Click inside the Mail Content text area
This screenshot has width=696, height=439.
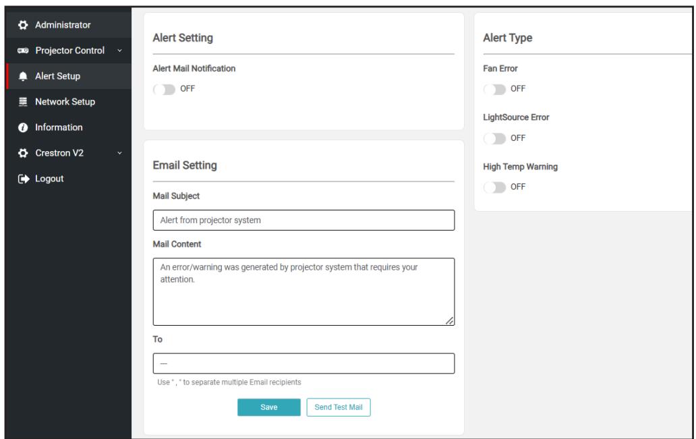point(303,291)
